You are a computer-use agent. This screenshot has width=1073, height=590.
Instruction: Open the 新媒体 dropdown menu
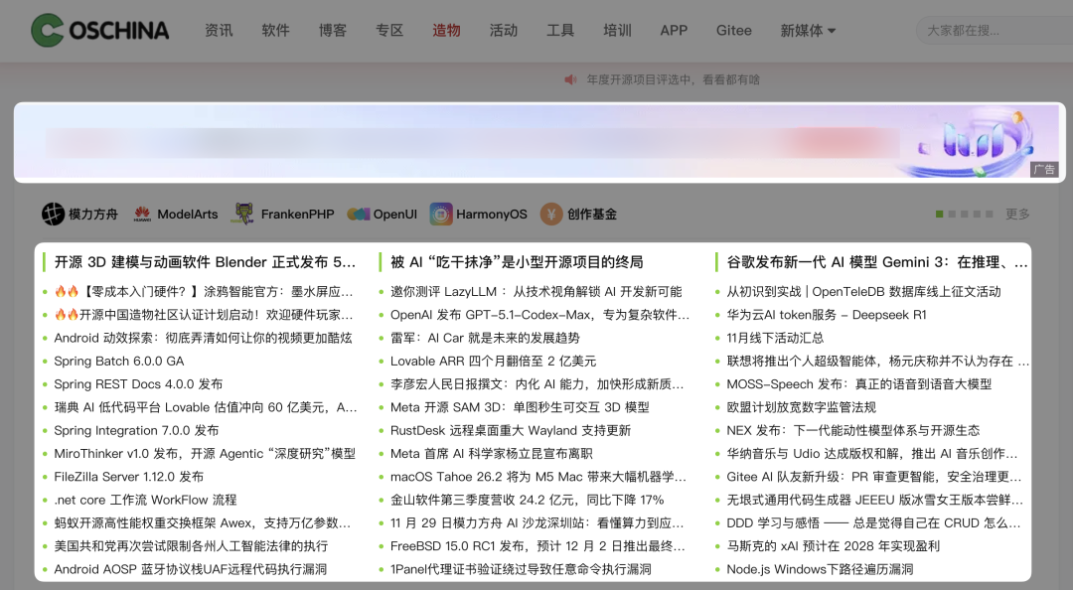(805, 30)
